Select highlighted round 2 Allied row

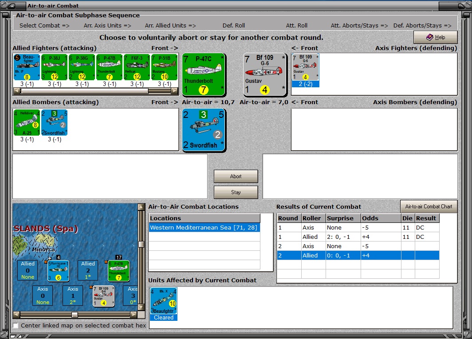tap(358, 255)
